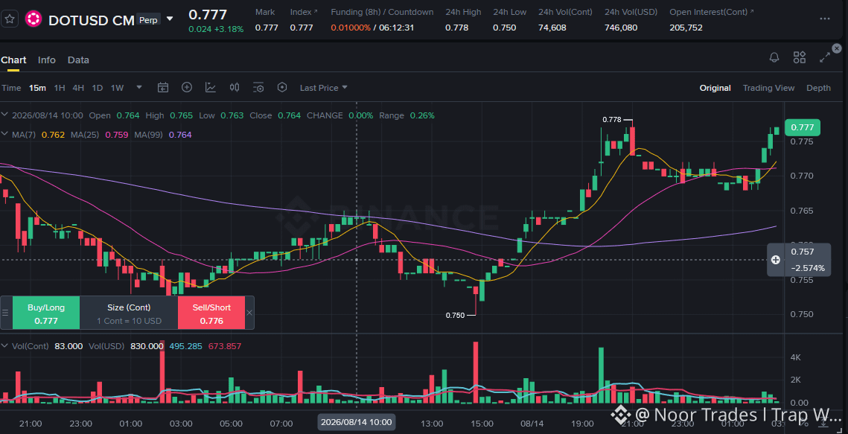The image size is (848, 434).
Task: Open the DOTUSD CM symbol selector arrow
Action: 170,19
